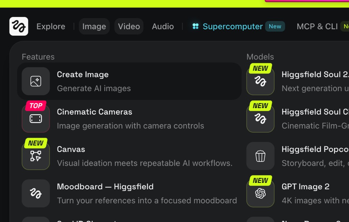The width and height of the screenshot is (349, 222).
Task: Open Cinematic Cameras feature
Action: pyautogui.click(x=95, y=112)
